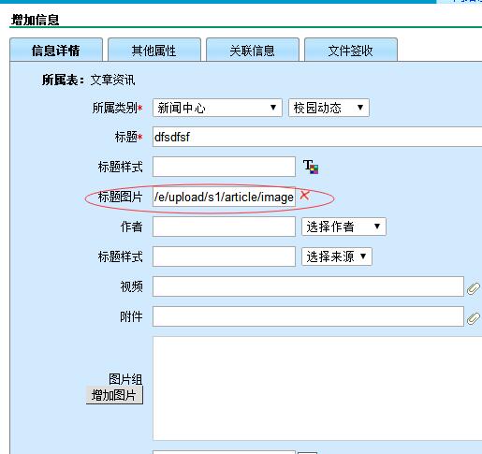Focus the 作者 text field
The width and height of the screenshot is (482, 454).
point(224,227)
